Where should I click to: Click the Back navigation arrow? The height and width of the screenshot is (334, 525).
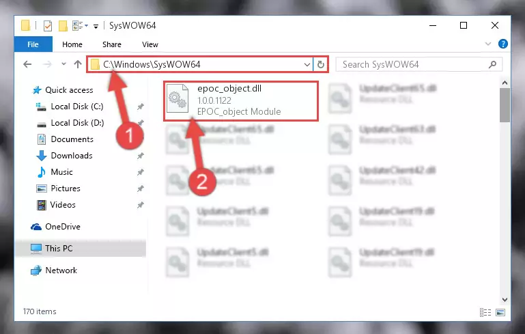[27, 64]
